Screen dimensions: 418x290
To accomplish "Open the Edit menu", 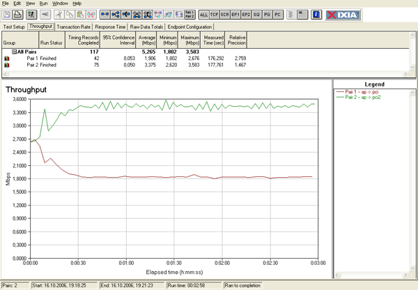I will (17, 3).
